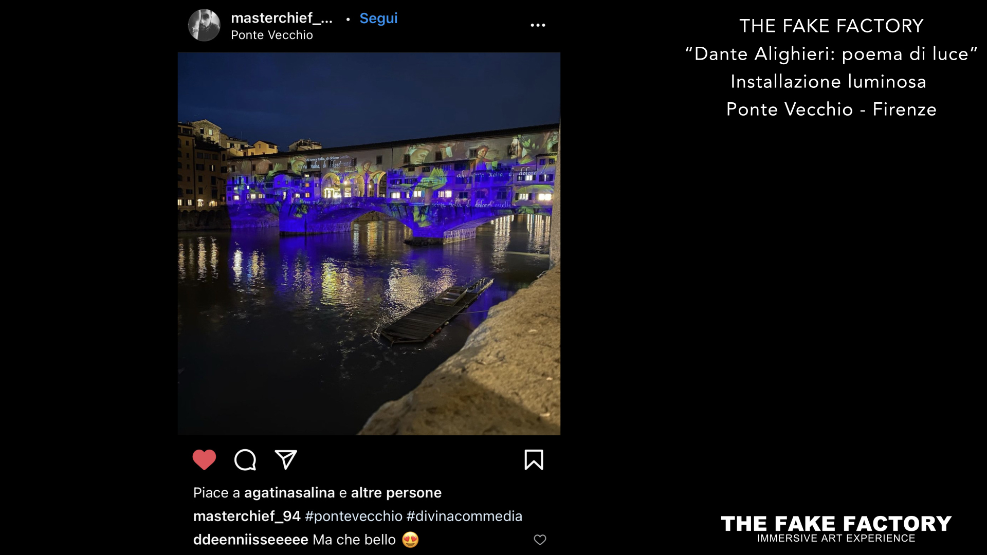This screenshot has width=987, height=555.
Task: Share the post using the paper plane icon
Action: [286, 459]
